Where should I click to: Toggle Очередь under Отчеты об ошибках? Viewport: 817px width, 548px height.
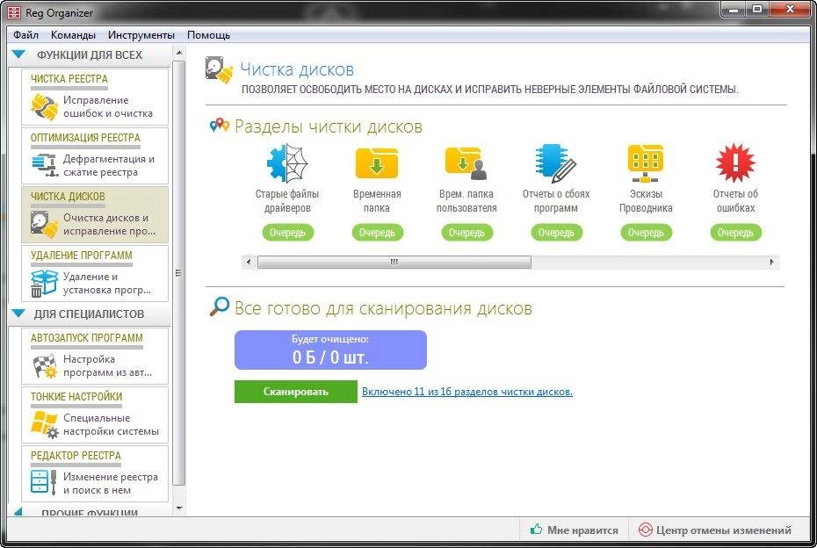[735, 233]
